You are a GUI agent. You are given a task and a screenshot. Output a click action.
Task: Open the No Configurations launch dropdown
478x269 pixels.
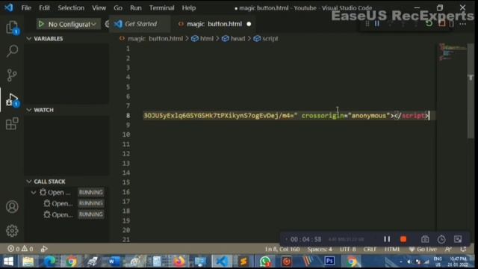pos(72,24)
